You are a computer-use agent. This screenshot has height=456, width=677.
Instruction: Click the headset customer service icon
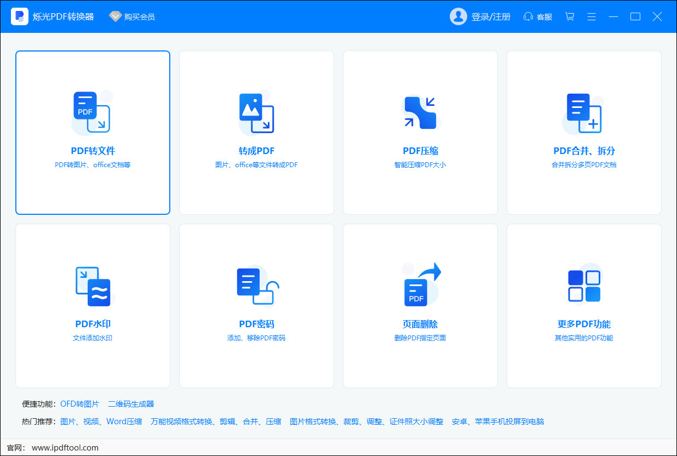click(528, 16)
